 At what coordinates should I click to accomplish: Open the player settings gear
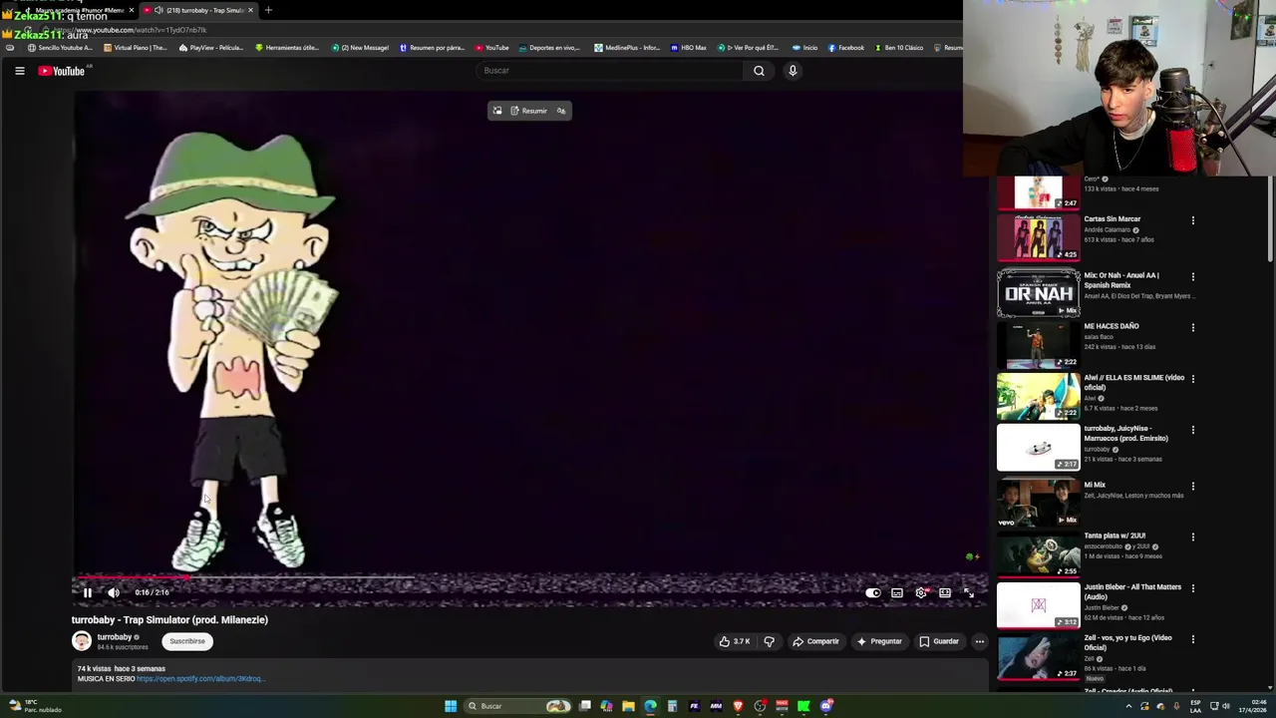tap(921, 592)
